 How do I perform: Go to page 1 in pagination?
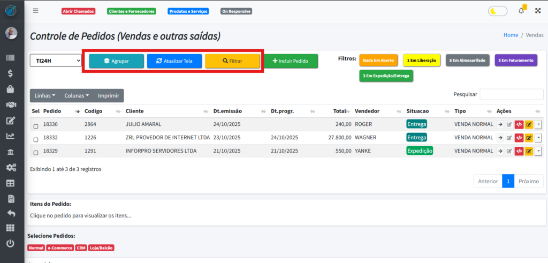point(508,181)
